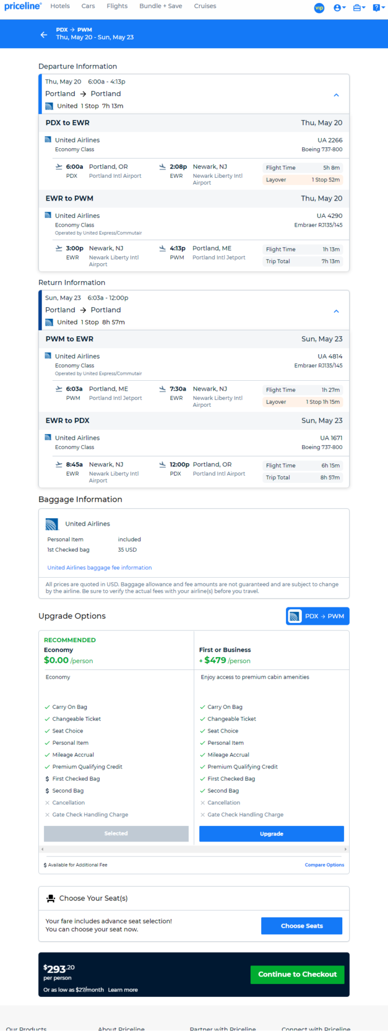Click the First or Business +$479 price
The image size is (388, 1031).
click(x=225, y=660)
